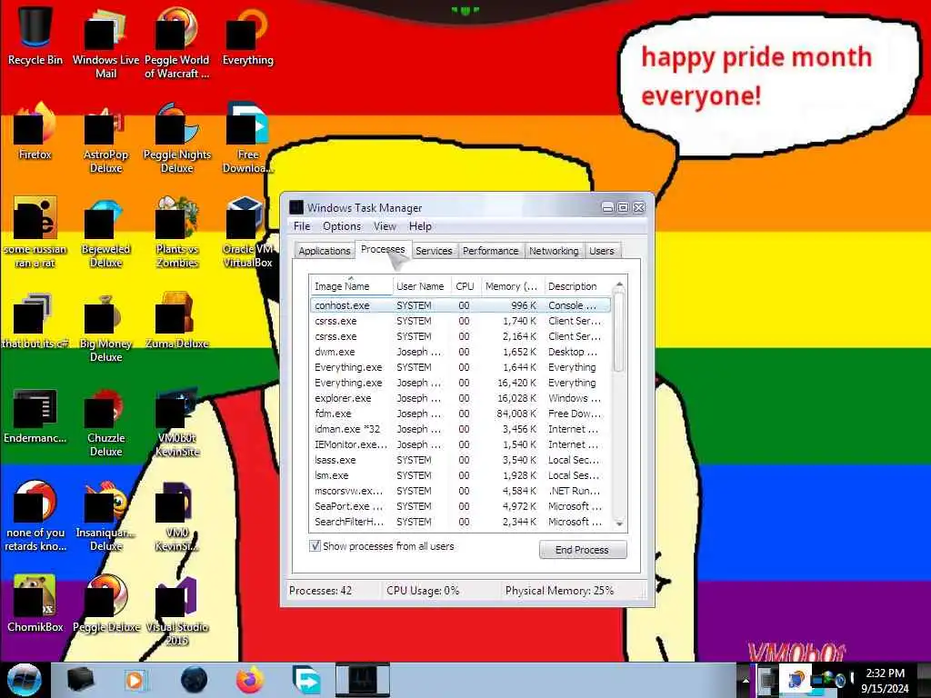Launch the Chuzzle Deluxe desktop shortcut
931x698 pixels.
[105, 422]
